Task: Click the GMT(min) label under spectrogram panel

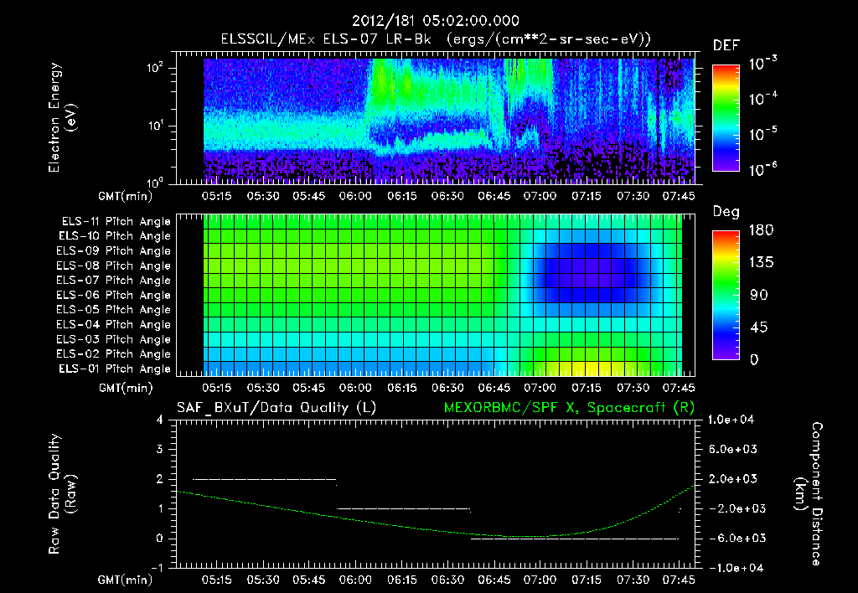Action: 126,196
